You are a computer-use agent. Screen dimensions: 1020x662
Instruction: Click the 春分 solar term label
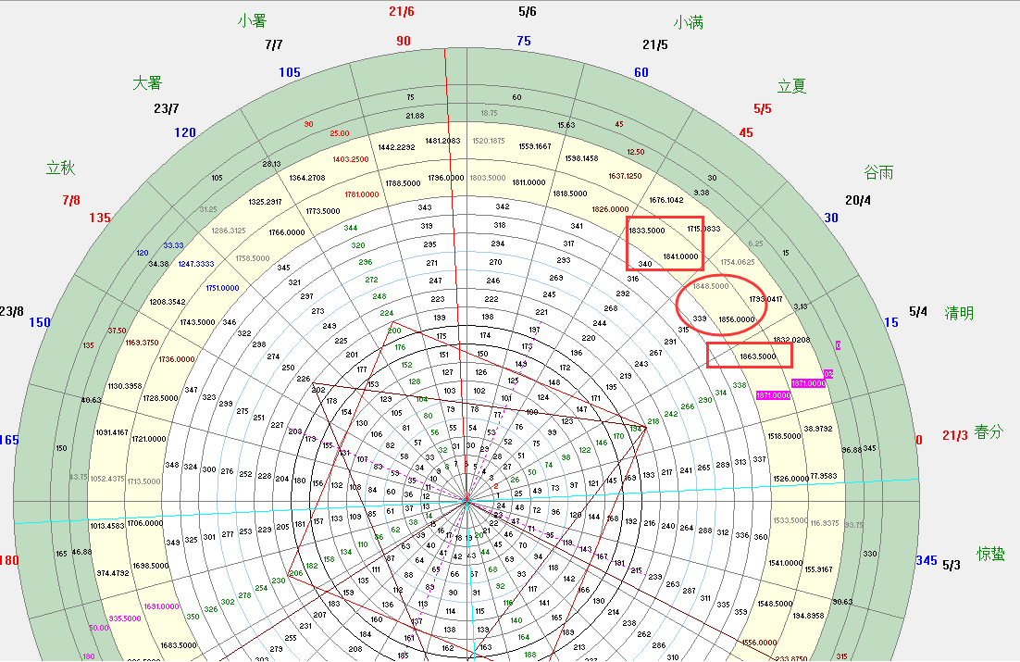click(x=989, y=431)
